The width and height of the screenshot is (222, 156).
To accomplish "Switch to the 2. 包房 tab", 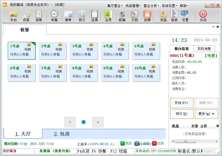I will (62, 134).
